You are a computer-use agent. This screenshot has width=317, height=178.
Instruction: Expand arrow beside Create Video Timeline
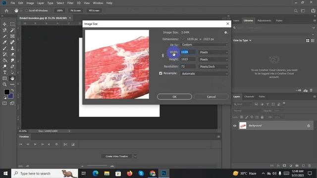pos(135,156)
